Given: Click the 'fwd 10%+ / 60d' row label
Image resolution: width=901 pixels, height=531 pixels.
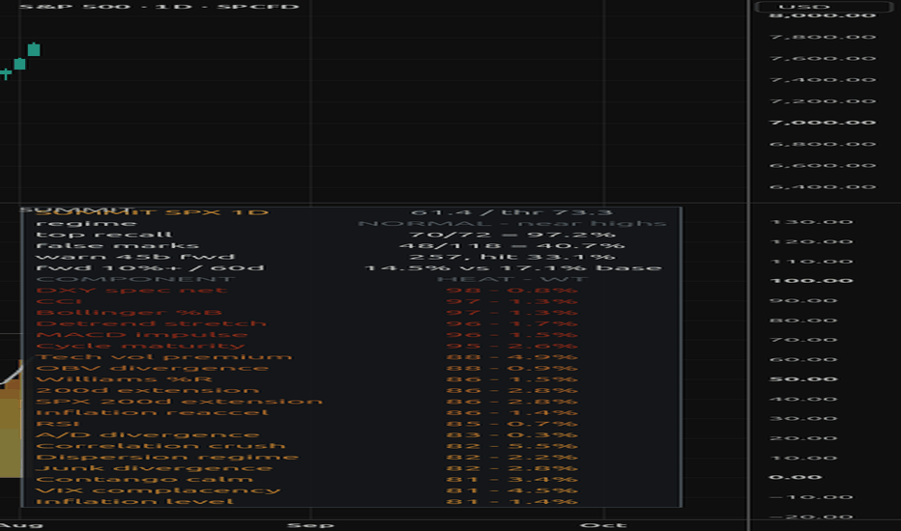Looking at the screenshot, I should [x=150, y=268].
